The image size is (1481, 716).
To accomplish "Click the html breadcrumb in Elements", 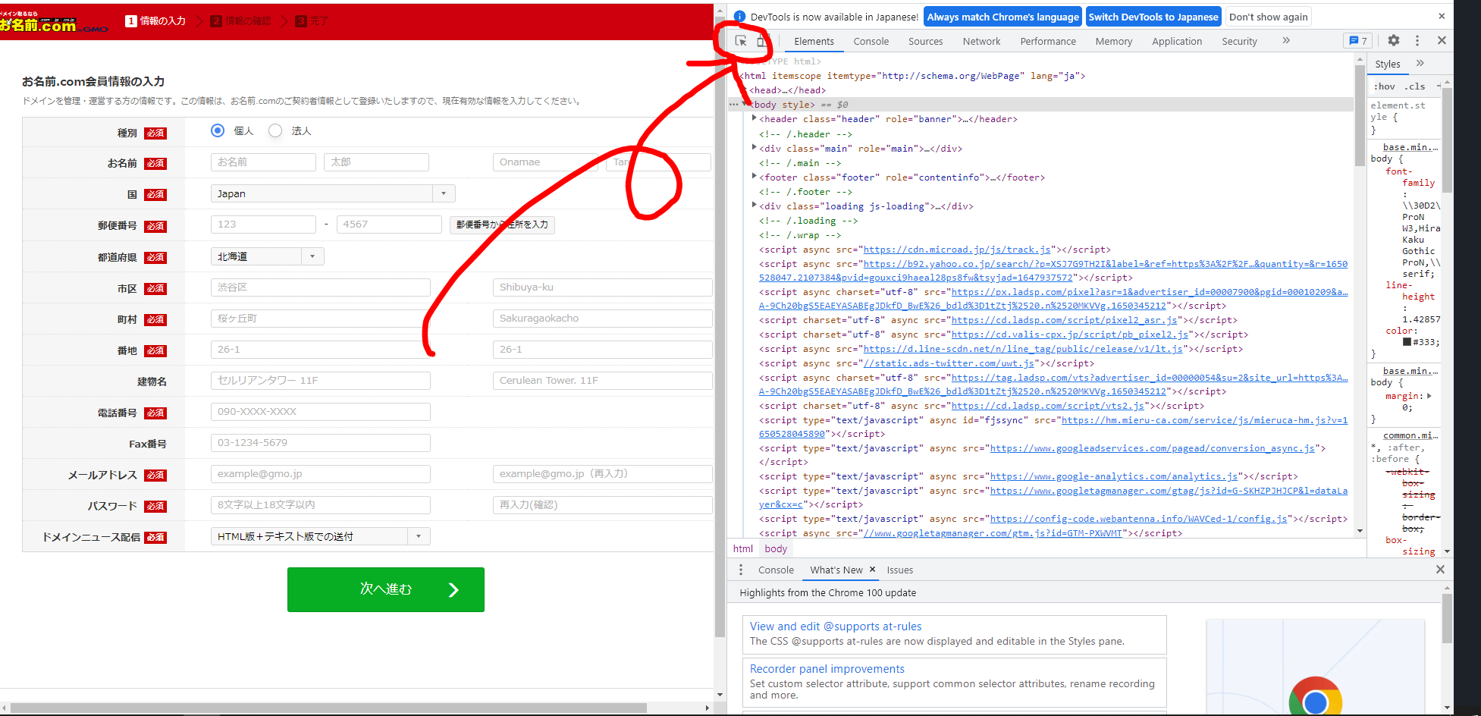I will (x=743, y=548).
